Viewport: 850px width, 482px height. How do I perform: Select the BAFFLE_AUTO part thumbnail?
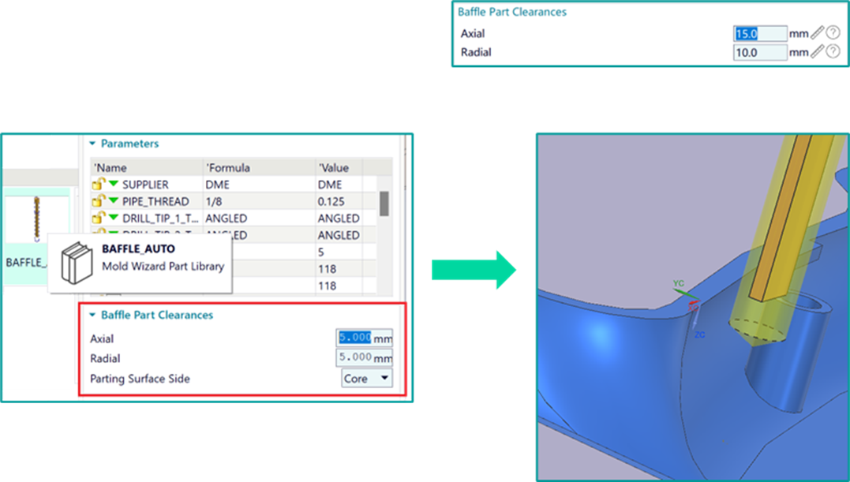(36, 221)
